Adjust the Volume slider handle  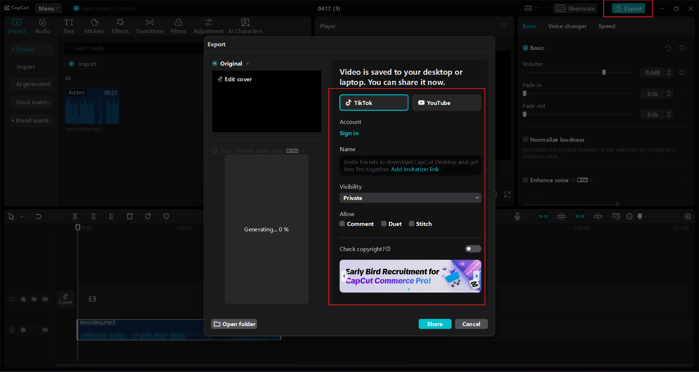(x=604, y=72)
